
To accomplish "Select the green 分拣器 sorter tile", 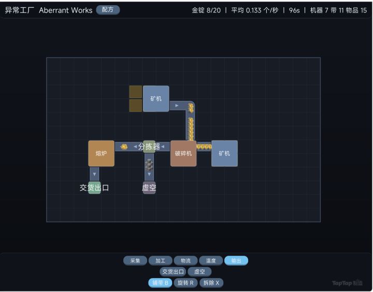I will pyautogui.click(x=149, y=147).
